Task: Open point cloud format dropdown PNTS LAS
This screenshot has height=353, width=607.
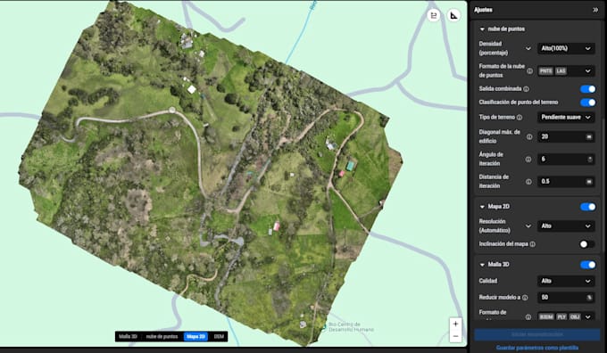Action: [x=566, y=71]
